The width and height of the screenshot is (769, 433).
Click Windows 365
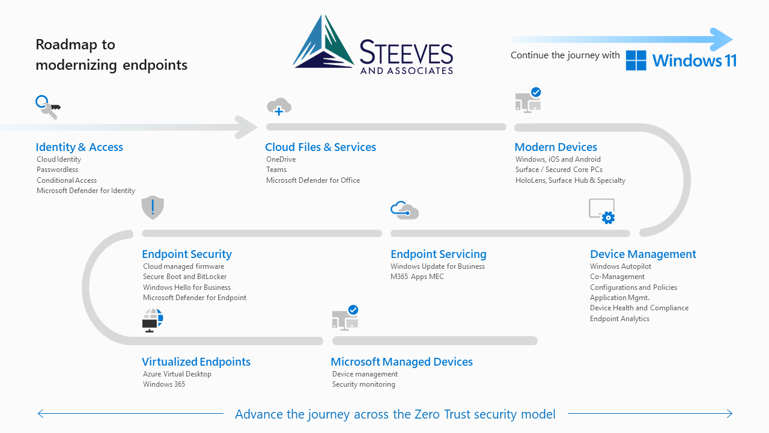[164, 384]
